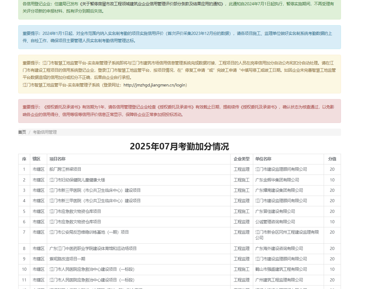Click the 2025年07月考勤加分情况 heading

(179, 147)
